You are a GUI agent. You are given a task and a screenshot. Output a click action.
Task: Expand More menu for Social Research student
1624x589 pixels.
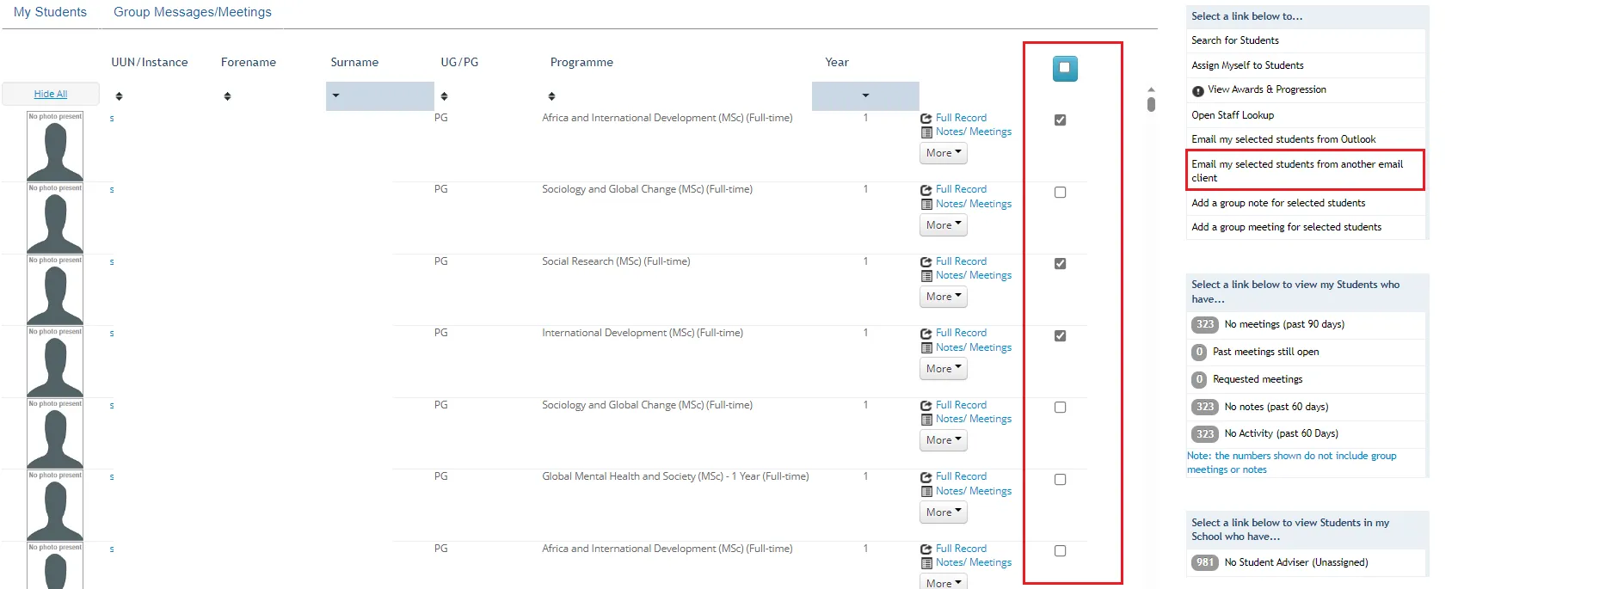point(944,297)
